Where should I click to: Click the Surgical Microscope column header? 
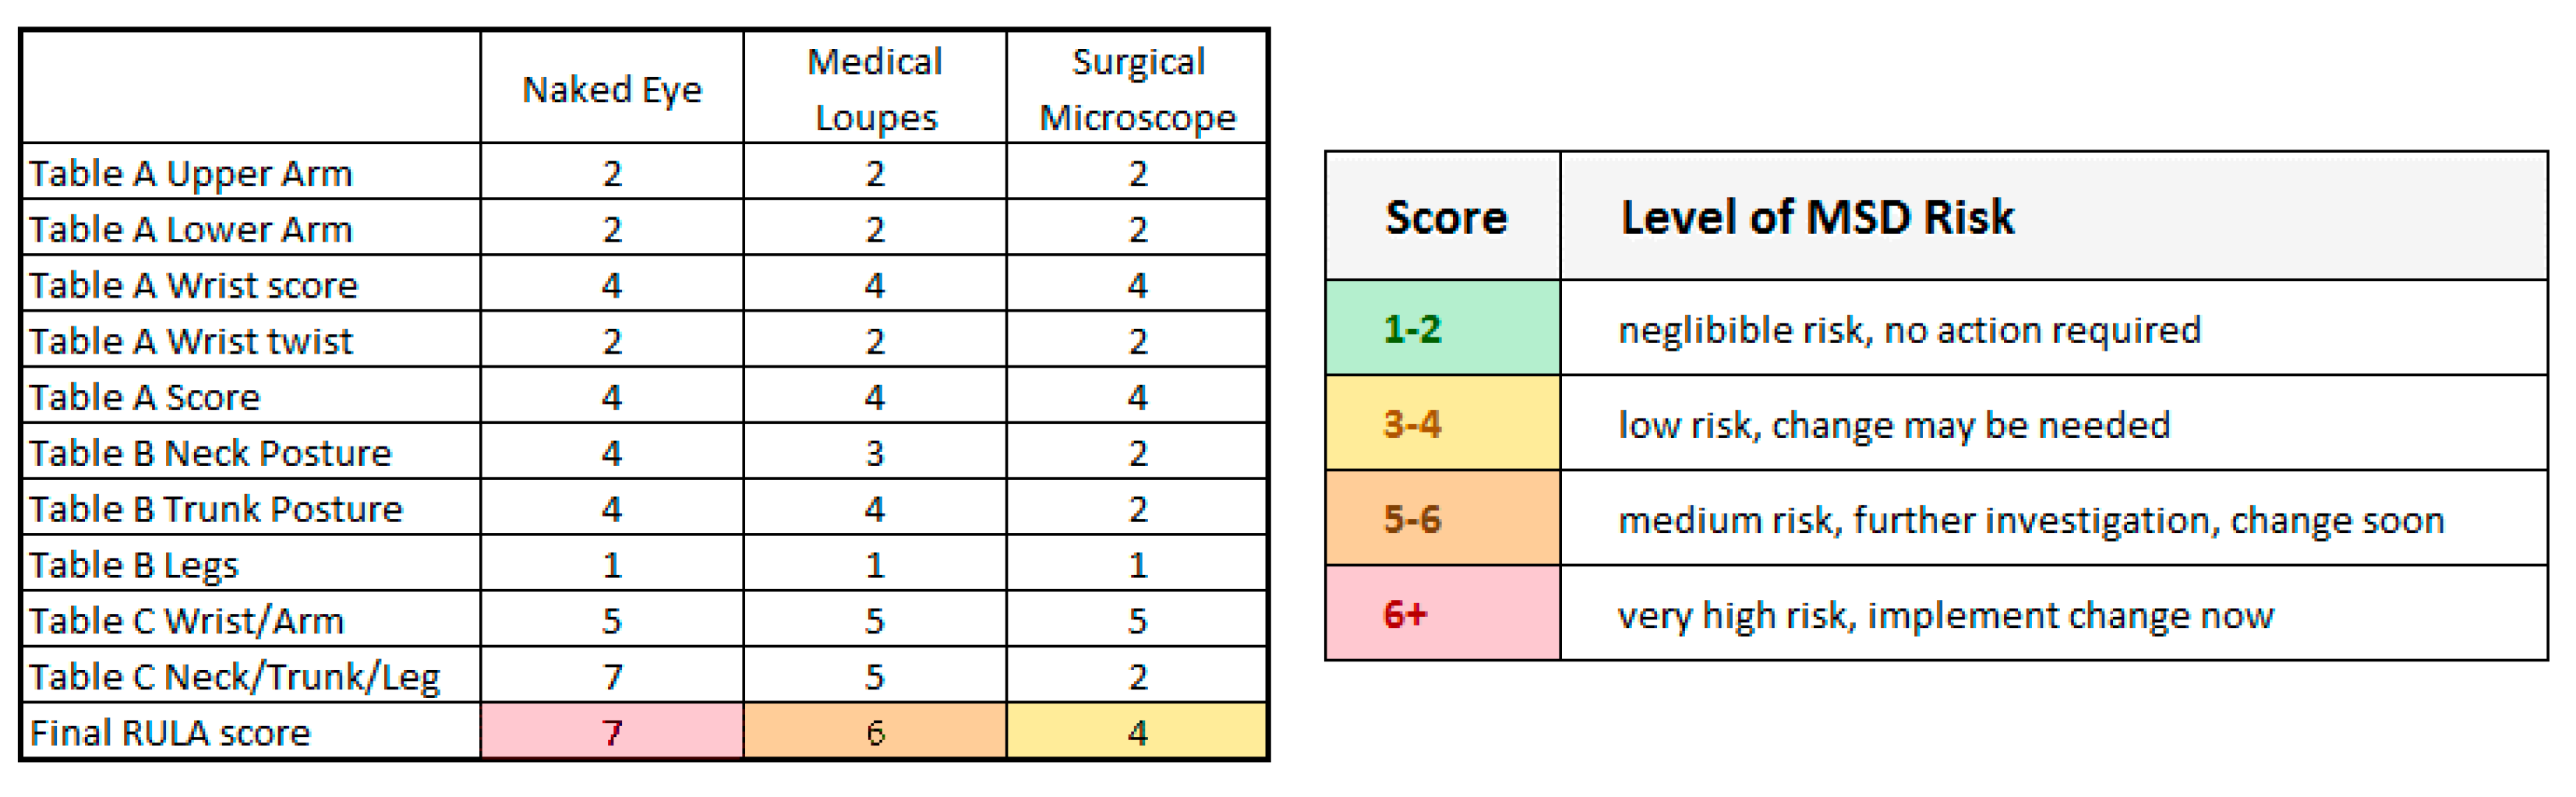coord(1137,90)
